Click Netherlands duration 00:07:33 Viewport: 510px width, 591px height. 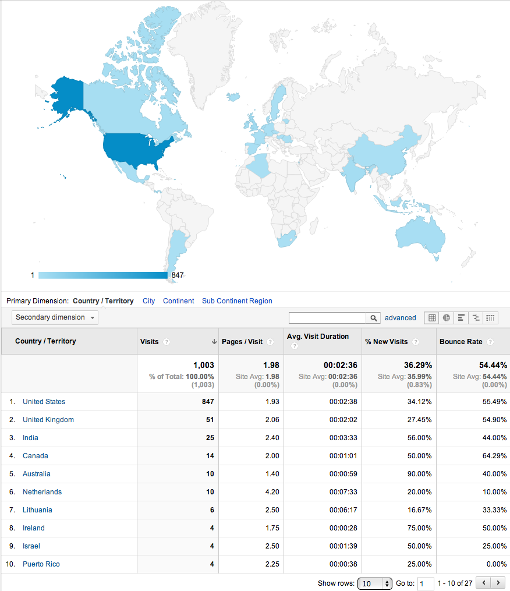tap(343, 492)
